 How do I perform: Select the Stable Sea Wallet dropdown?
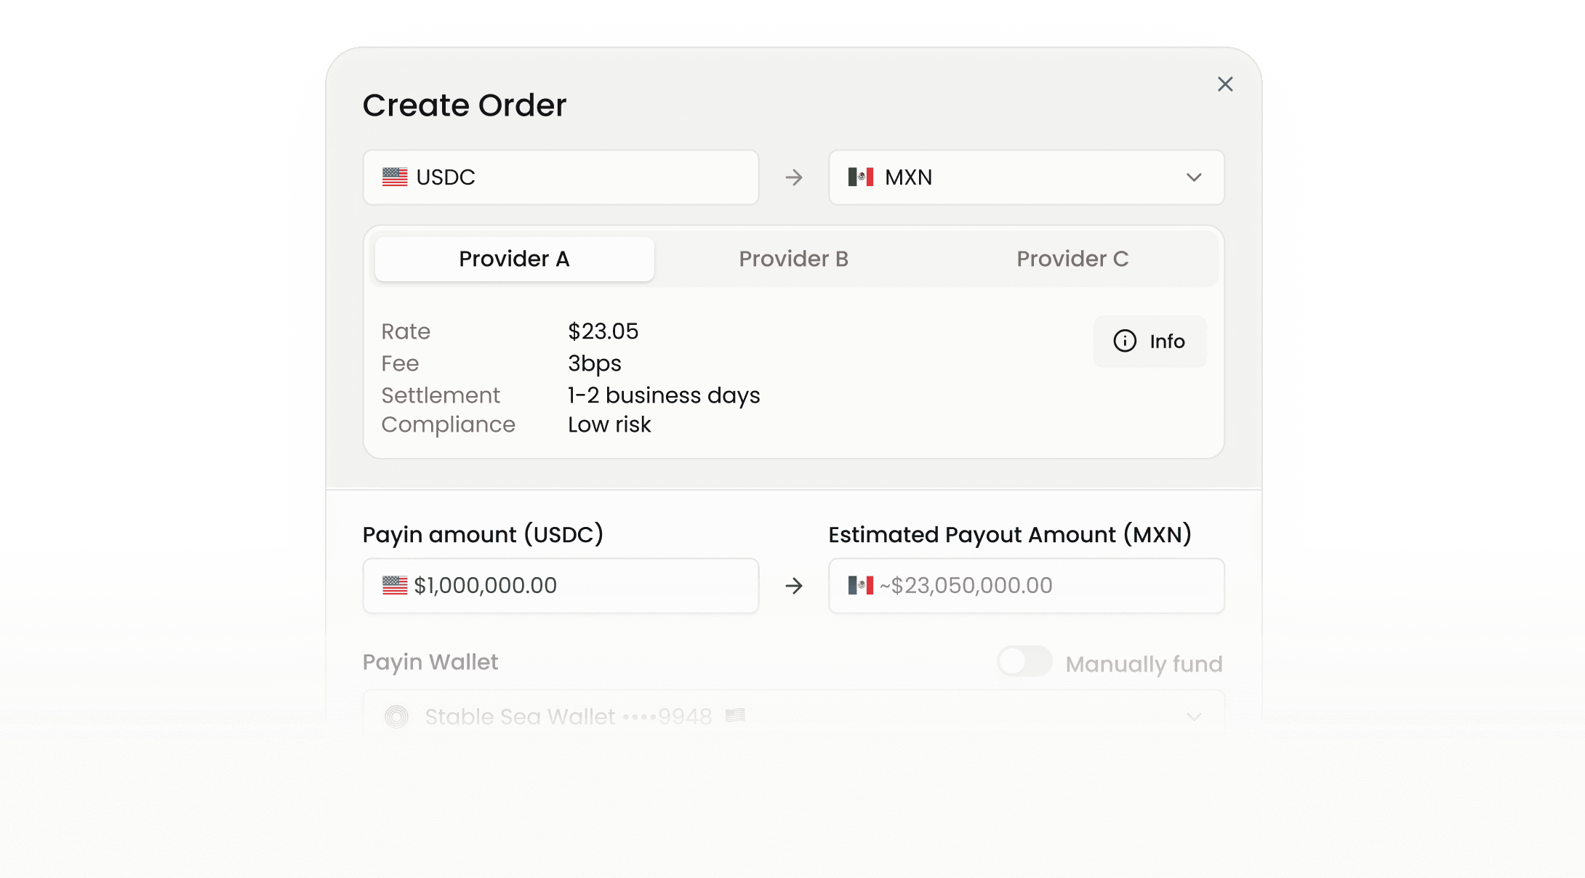pos(792,717)
